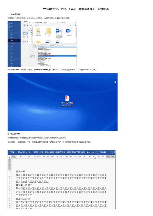Viewport: 153px width, 216px height.
Task: Click the 新建文件夹 button in dialog toolbar
Action: point(37,25)
